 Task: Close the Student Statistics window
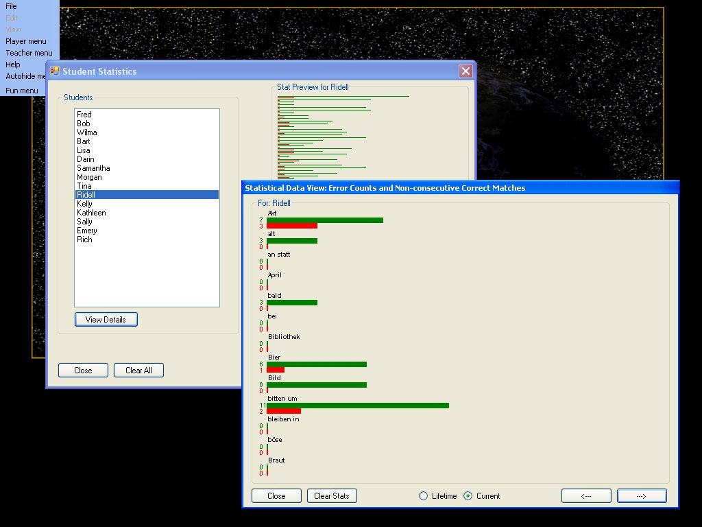pos(465,71)
